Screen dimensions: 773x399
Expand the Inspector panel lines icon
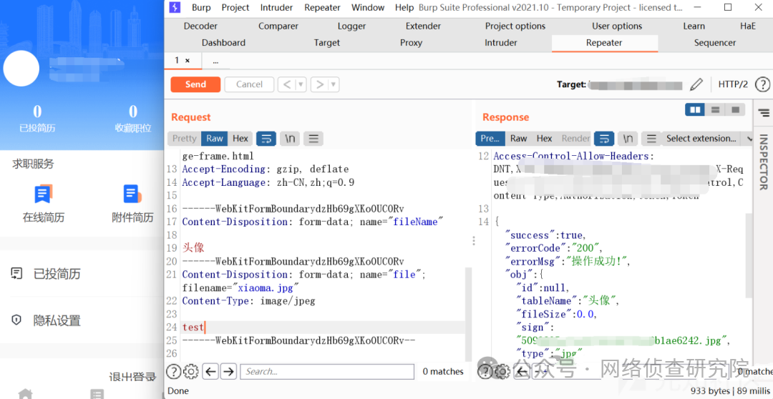point(764,113)
